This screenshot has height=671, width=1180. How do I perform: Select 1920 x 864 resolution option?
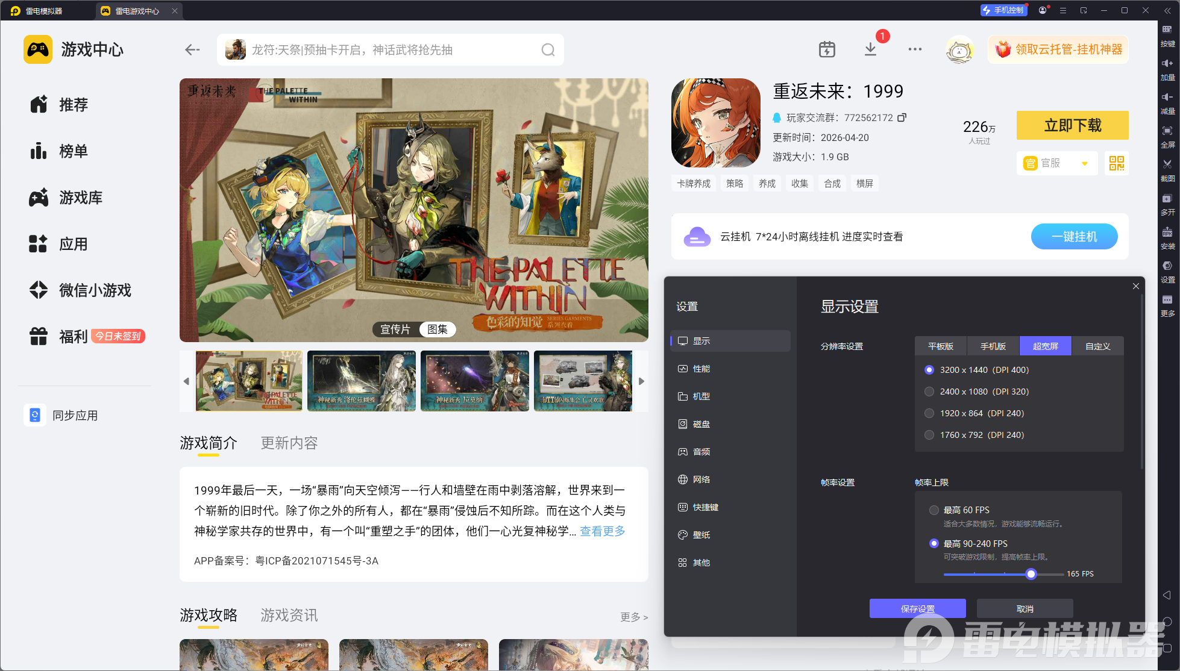pos(929,413)
